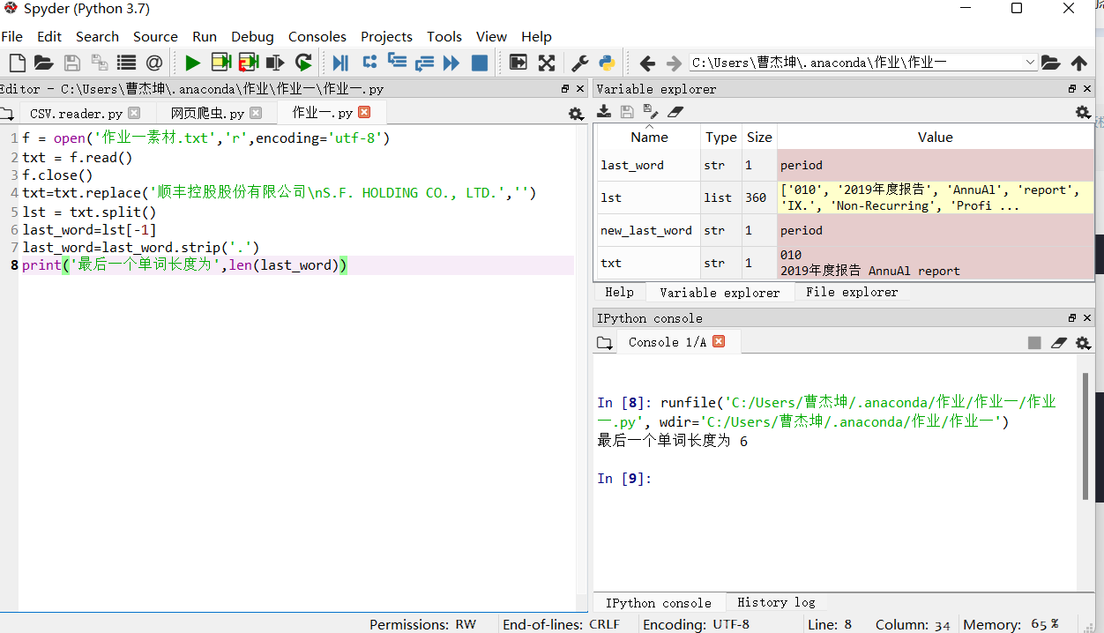Sort variables by Size column header
Image resolution: width=1104 pixels, height=633 pixels.
[759, 137]
